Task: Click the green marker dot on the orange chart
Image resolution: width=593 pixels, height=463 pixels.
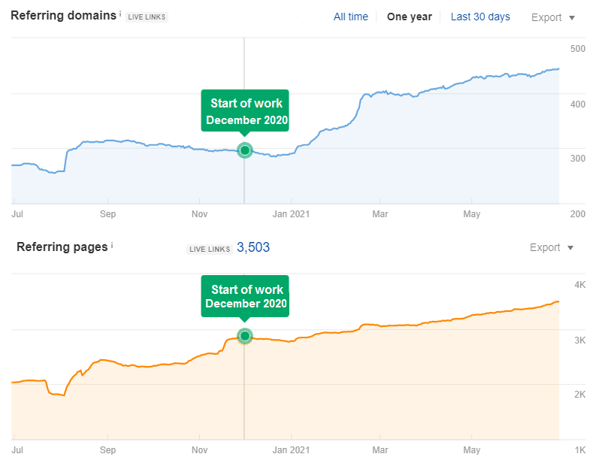Action: click(244, 336)
